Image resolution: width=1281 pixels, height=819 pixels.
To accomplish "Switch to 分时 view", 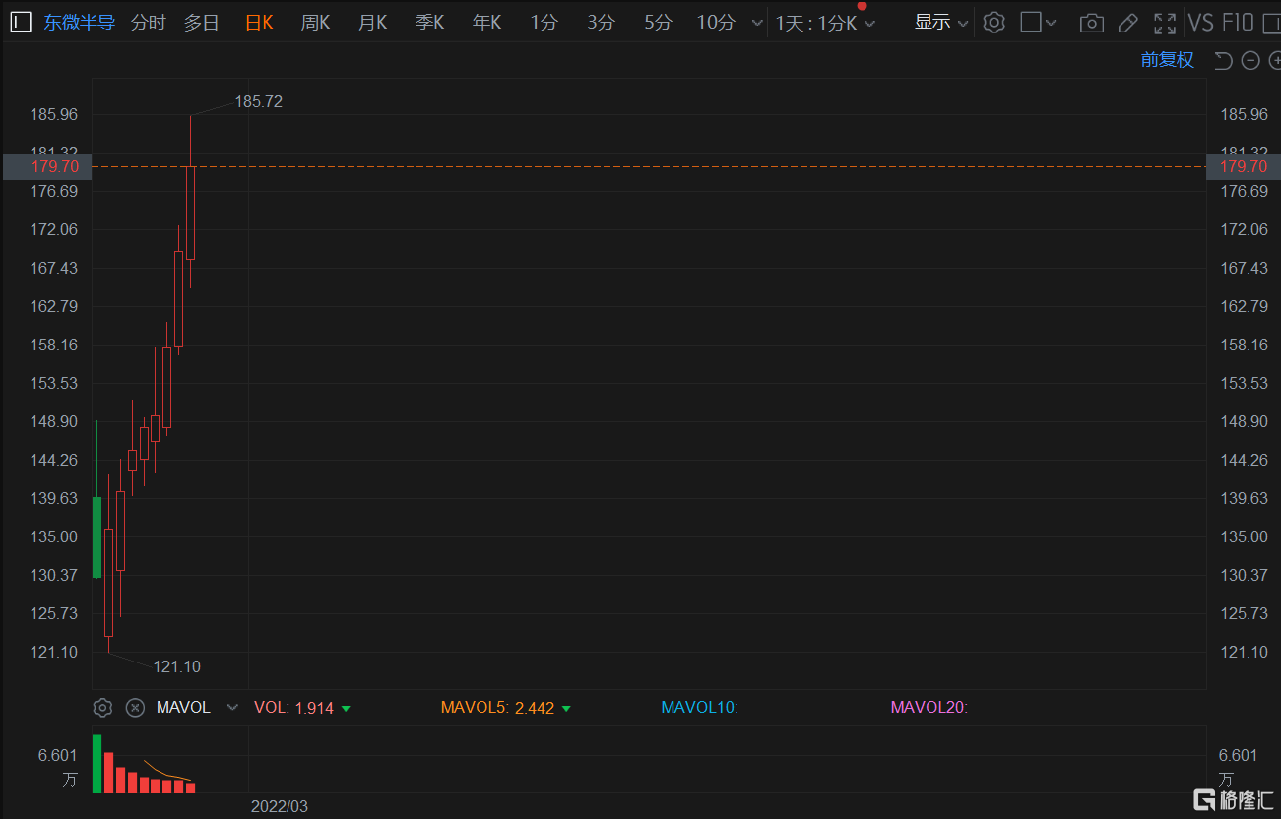I will click(x=149, y=22).
